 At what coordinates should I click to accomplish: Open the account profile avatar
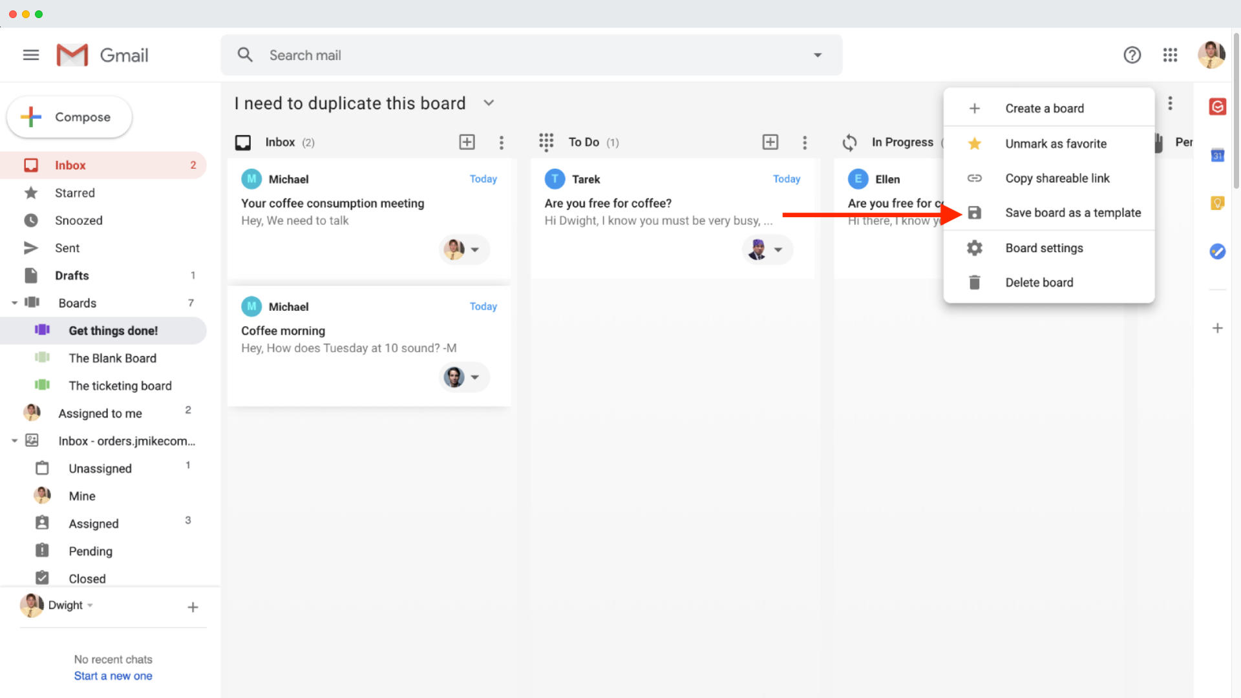(1211, 55)
